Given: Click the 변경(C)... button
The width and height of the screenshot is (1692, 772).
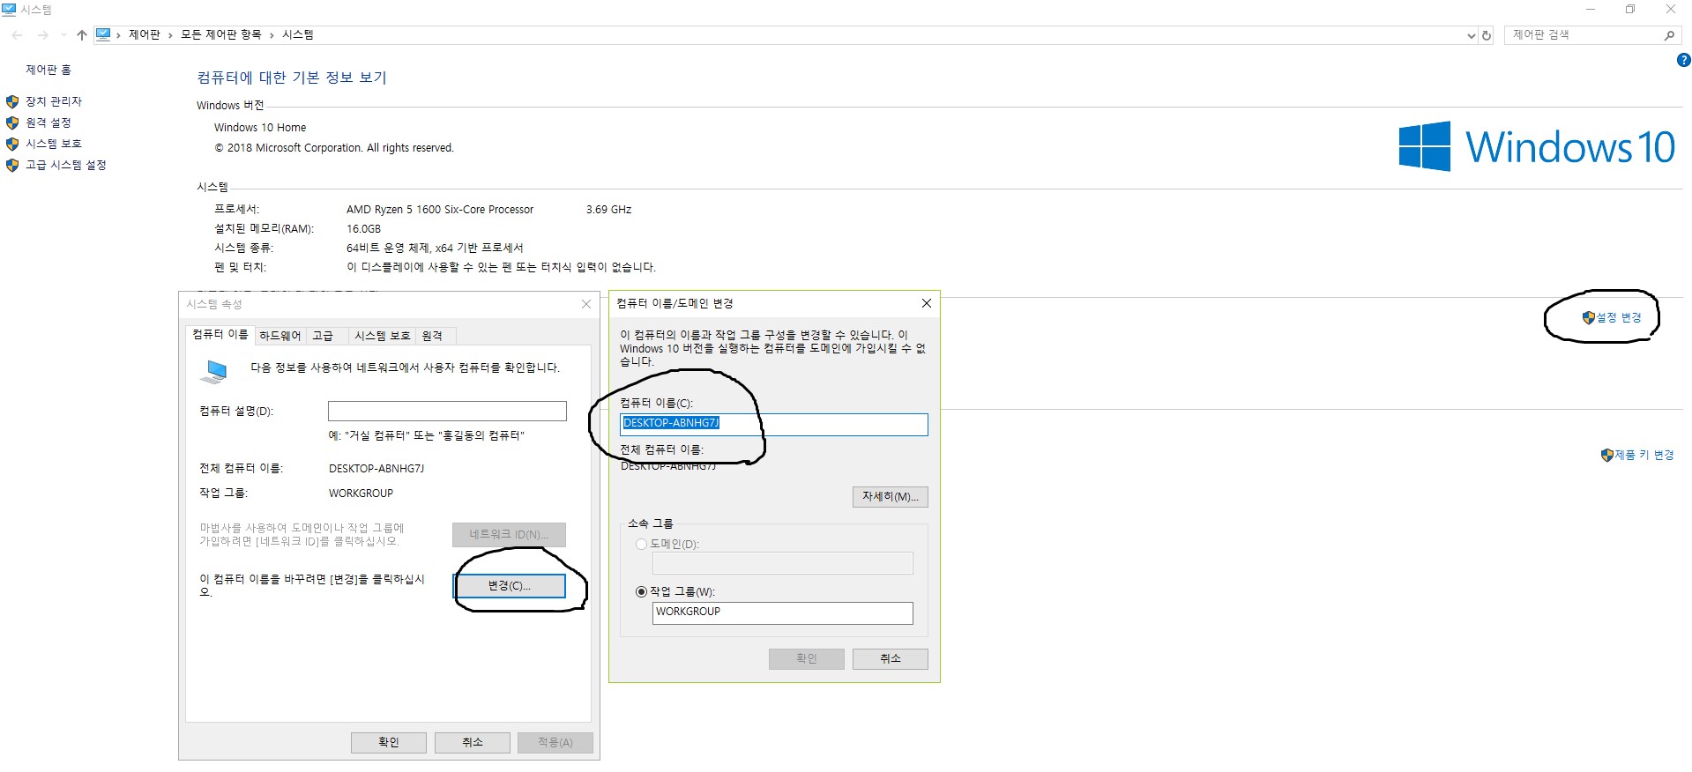Looking at the screenshot, I should click(x=509, y=586).
